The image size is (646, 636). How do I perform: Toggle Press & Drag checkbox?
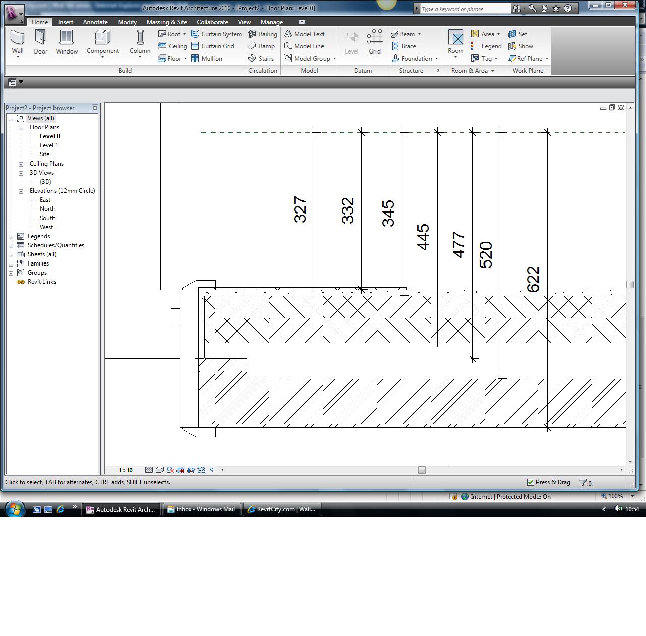[x=530, y=482]
